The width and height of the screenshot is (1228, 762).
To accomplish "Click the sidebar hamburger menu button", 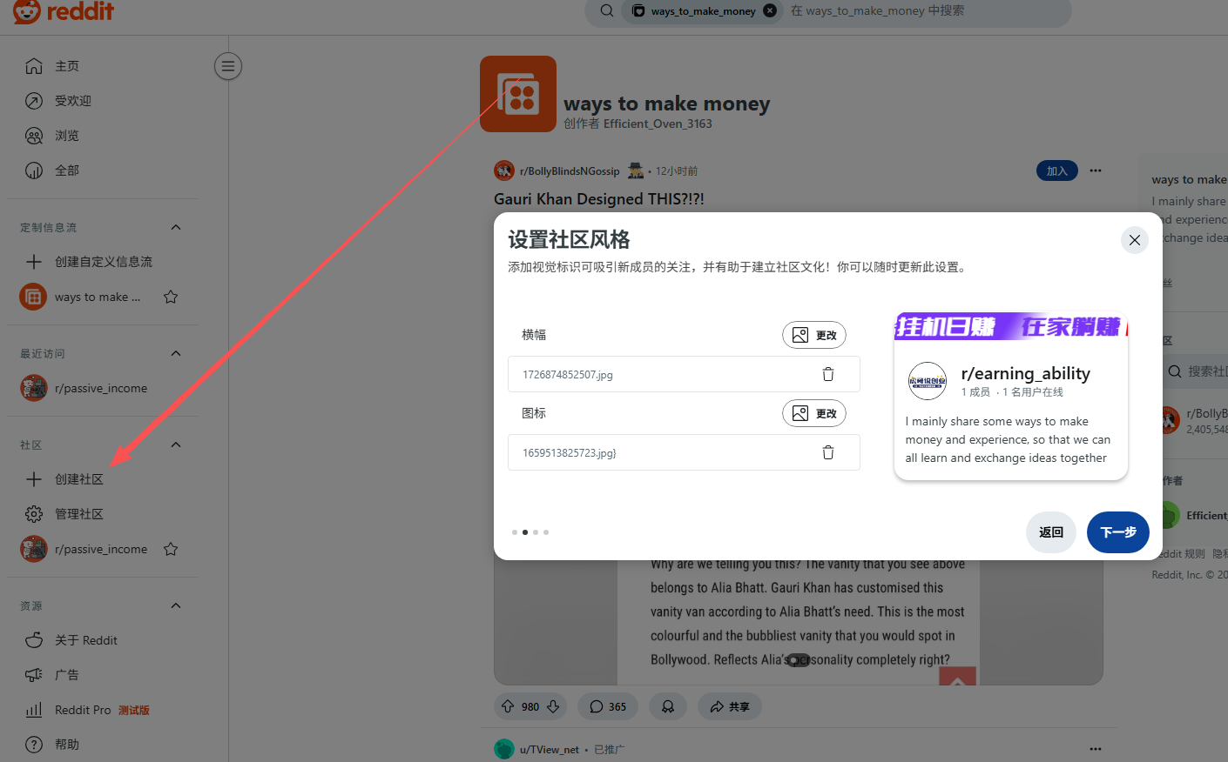I will (227, 66).
